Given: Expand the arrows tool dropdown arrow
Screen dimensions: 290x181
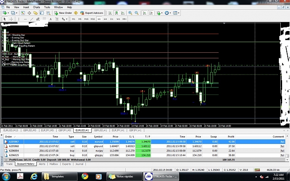Looking at the screenshot, I should click(66, 19).
